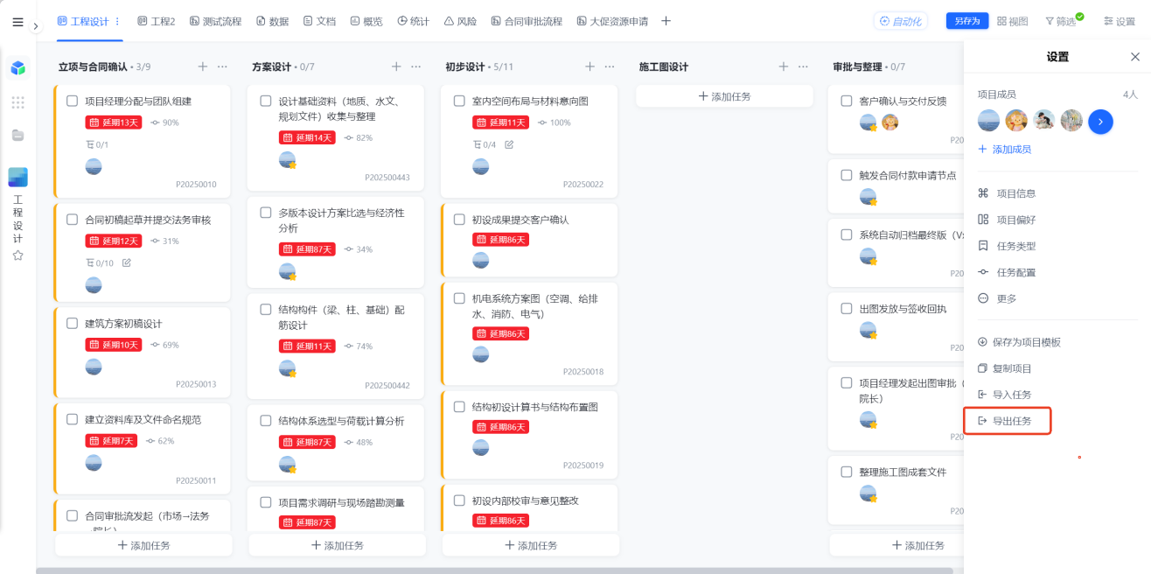Click the note icon on 室内空间布局 card
Image resolution: width=1151 pixels, height=574 pixels.
coord(510,144)
